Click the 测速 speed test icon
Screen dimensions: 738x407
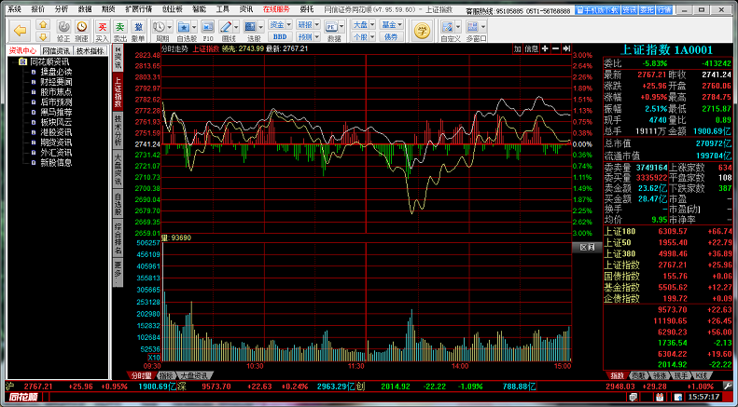[x=82, y=28]
